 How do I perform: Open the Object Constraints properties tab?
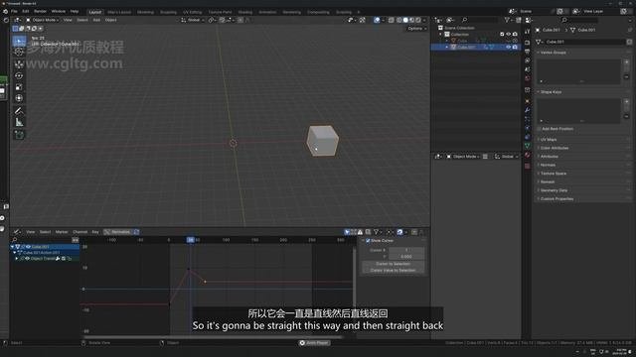528,137
